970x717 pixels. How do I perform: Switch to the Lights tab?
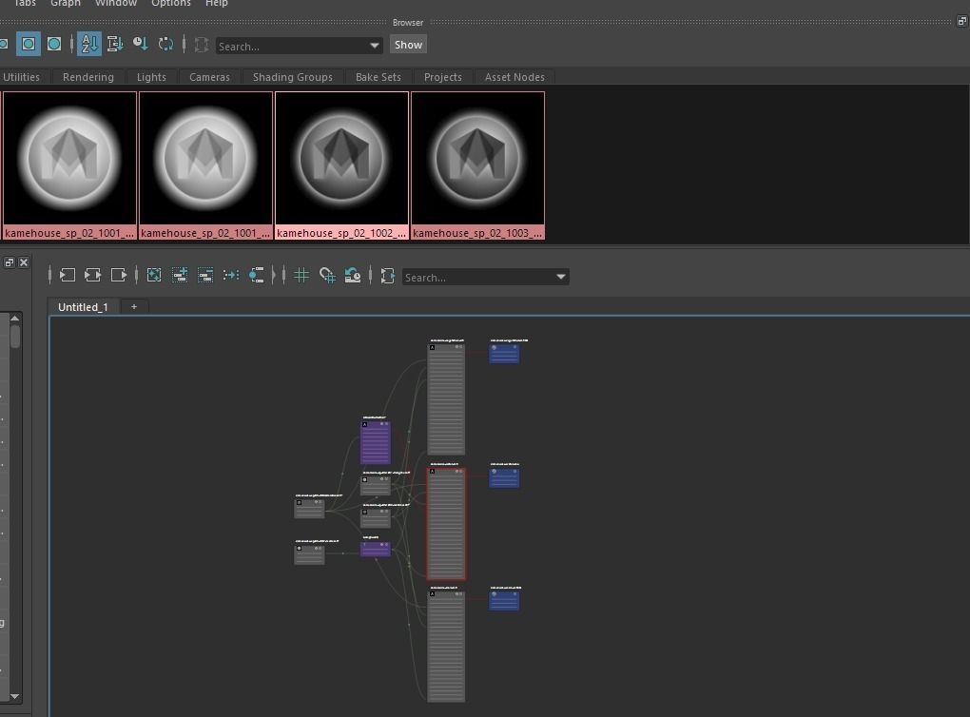(x=151, y=77)
